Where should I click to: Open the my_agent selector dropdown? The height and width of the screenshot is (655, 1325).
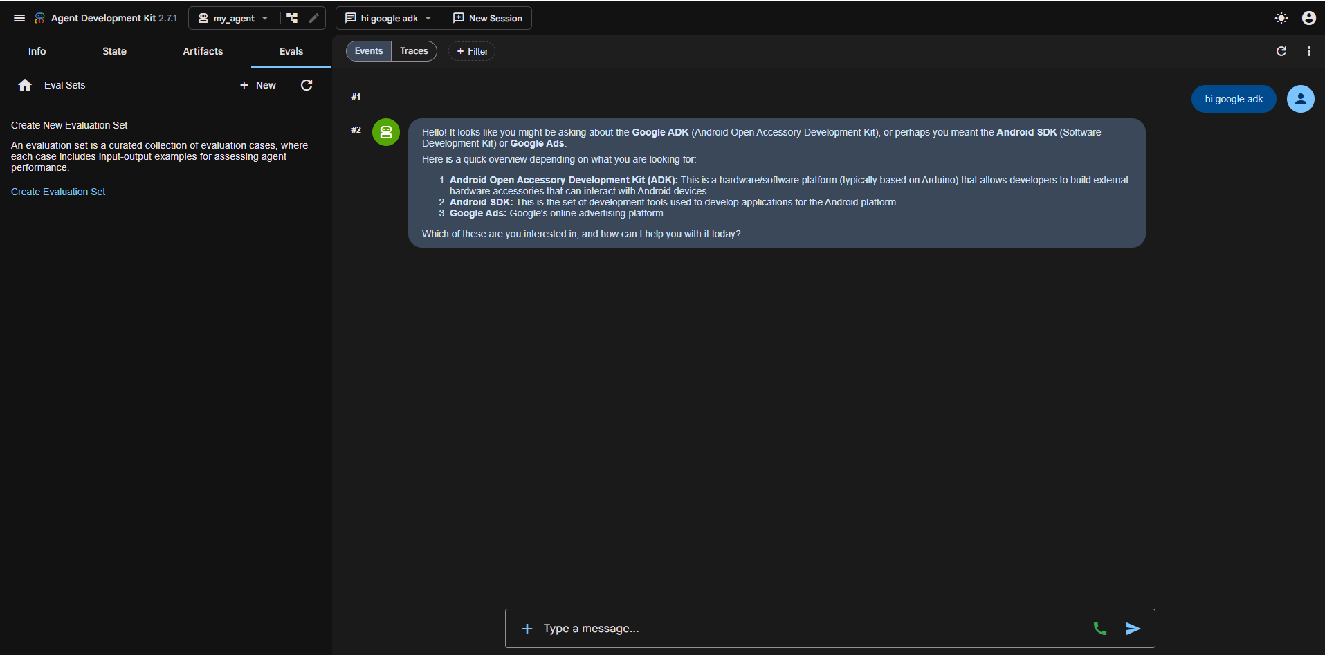[234, 18]
